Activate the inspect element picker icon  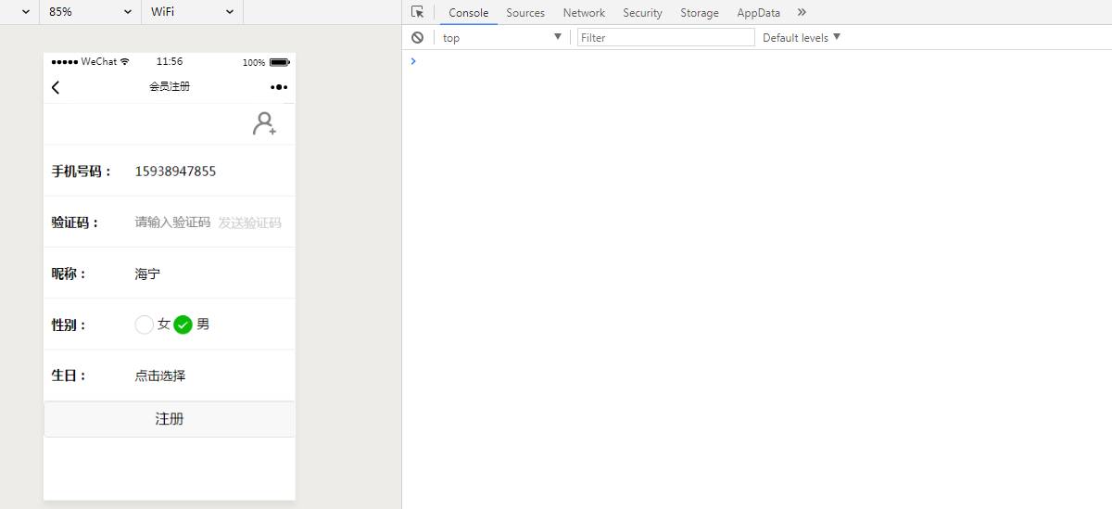[418, 12]
